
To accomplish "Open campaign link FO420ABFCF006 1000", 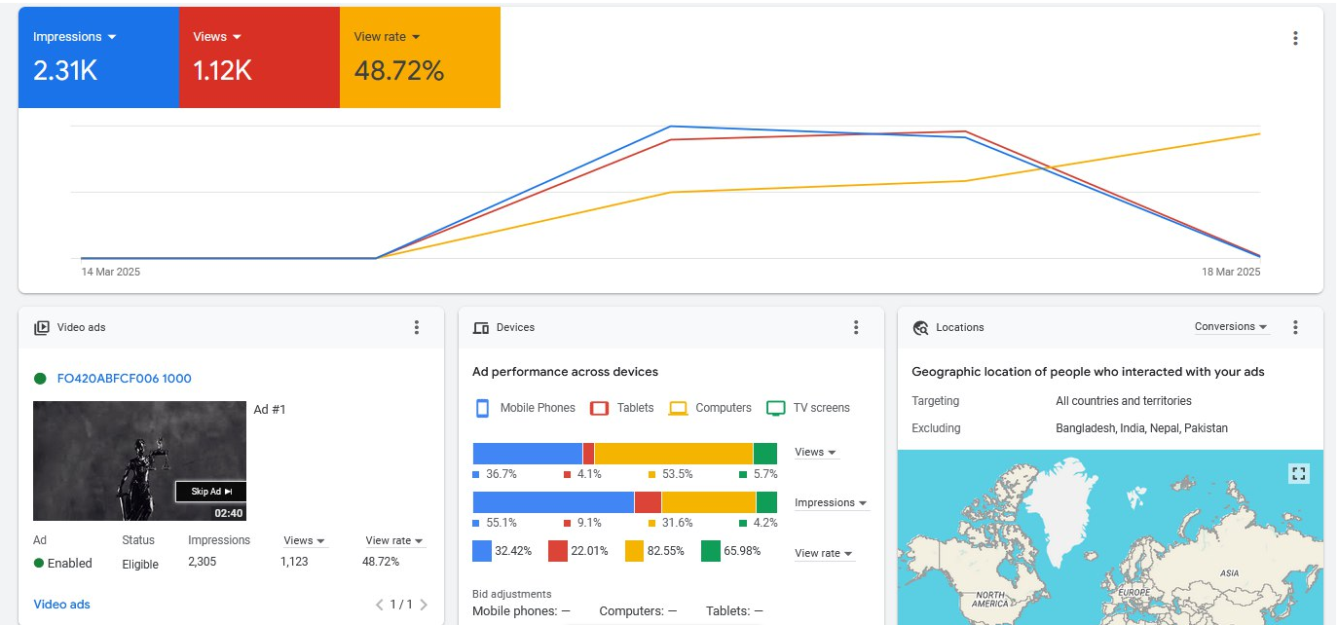I will [x=125, y=379].
